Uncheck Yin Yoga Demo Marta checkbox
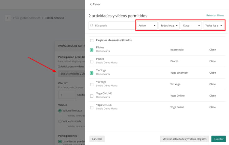Screen dimensions: 229x145 [x=92, y=73]
